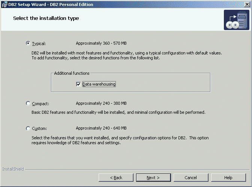
Task: Choose the Compact installation option
Action: pos(28,103)
